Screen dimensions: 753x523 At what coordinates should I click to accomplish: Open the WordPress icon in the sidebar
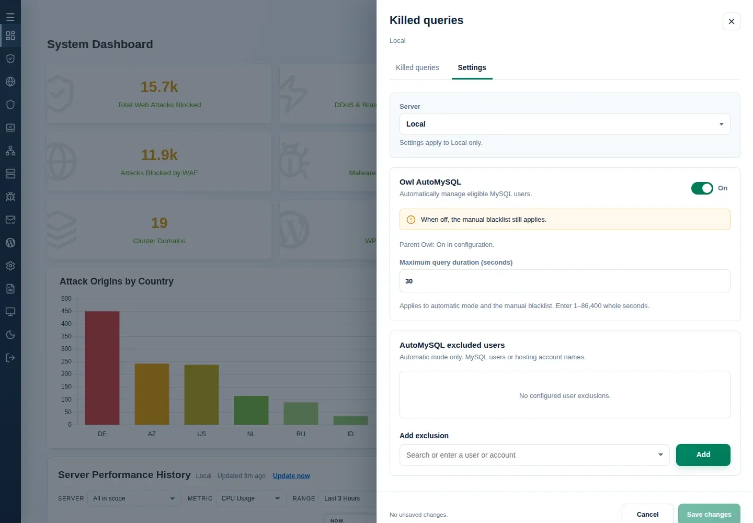pyautogui.click(x=10, y=243)
